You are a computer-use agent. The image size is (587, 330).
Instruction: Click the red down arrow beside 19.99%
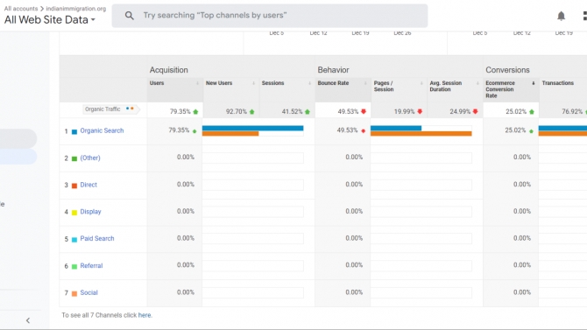[420, 111]
